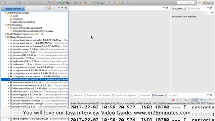
Task: Open the Debug configurations dropdown arrow
Action: 60,3
